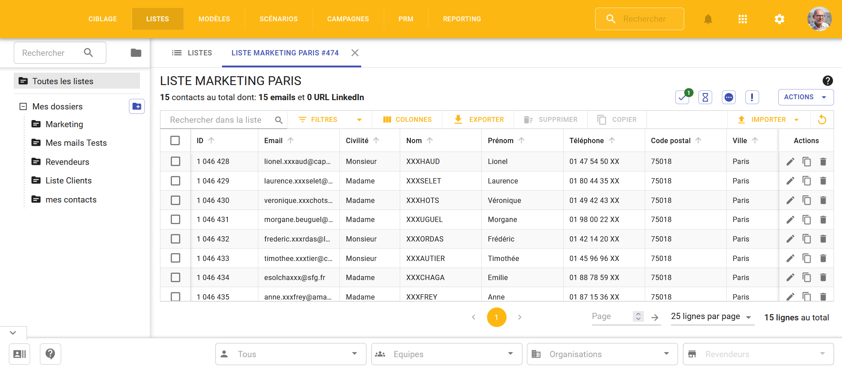Open bottom-left help bubble icon
842x366 pixels.
(51, 354)
